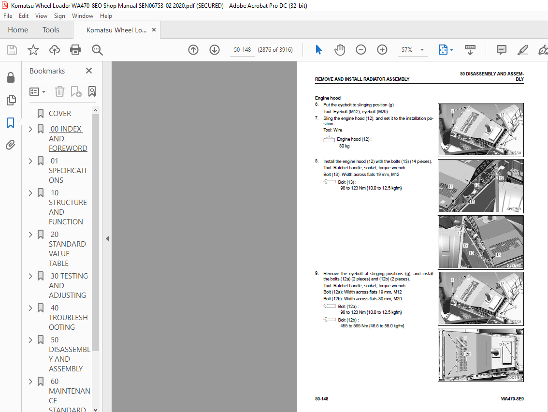
Task: Go to previous page arrow
Action: (x=193, y=50)
